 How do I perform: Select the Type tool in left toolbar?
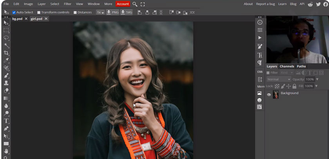tap(6, 121)
